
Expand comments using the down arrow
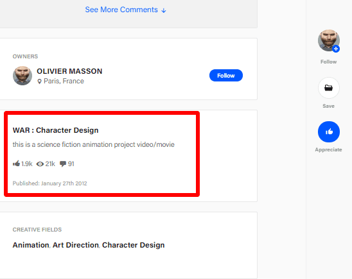[x=164, y=10]
